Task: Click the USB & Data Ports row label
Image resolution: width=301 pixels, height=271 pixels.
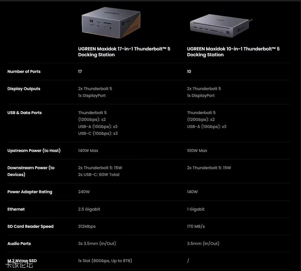Action: tap(24, 113)
